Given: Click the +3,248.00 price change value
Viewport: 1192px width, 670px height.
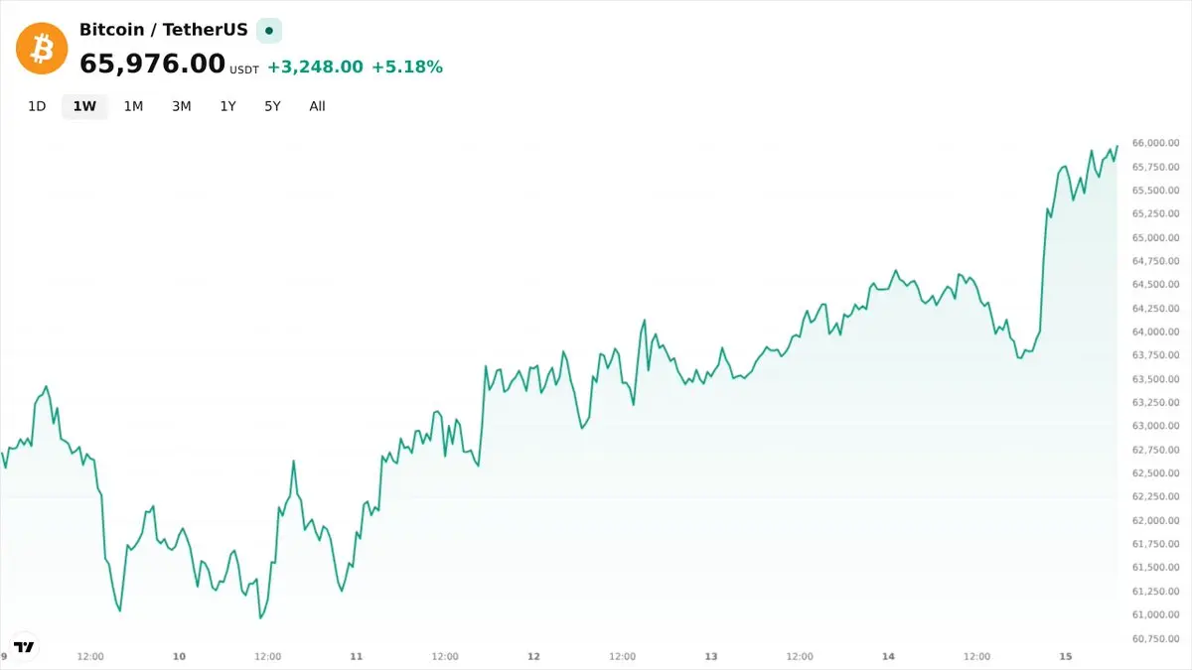Looking at the screenshot, I should pos(315,67).
